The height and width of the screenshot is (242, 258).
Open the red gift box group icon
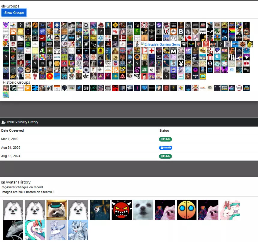tap(210, 57)
